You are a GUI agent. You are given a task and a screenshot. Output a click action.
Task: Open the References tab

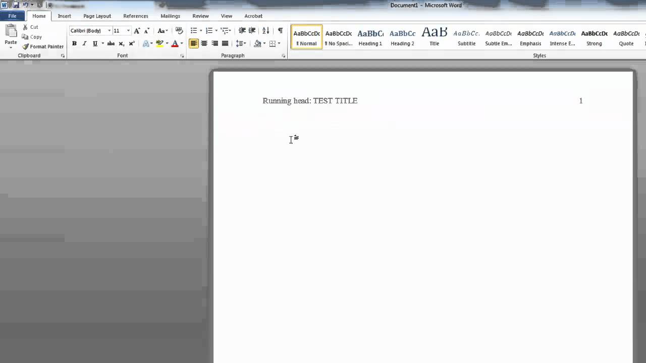tap(136, 16)
